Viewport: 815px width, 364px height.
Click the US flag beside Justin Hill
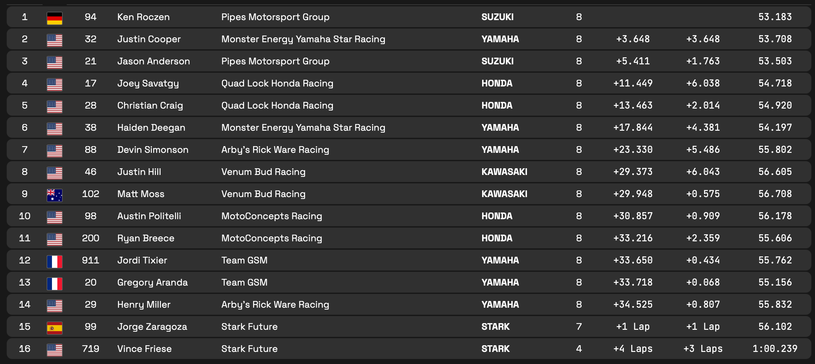[55, 173]
